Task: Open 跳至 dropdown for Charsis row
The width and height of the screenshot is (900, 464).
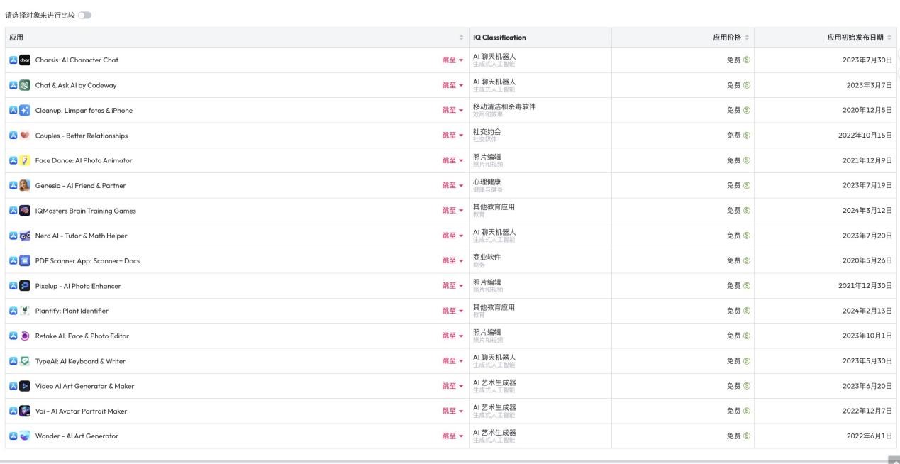Action: pos(452,60)
